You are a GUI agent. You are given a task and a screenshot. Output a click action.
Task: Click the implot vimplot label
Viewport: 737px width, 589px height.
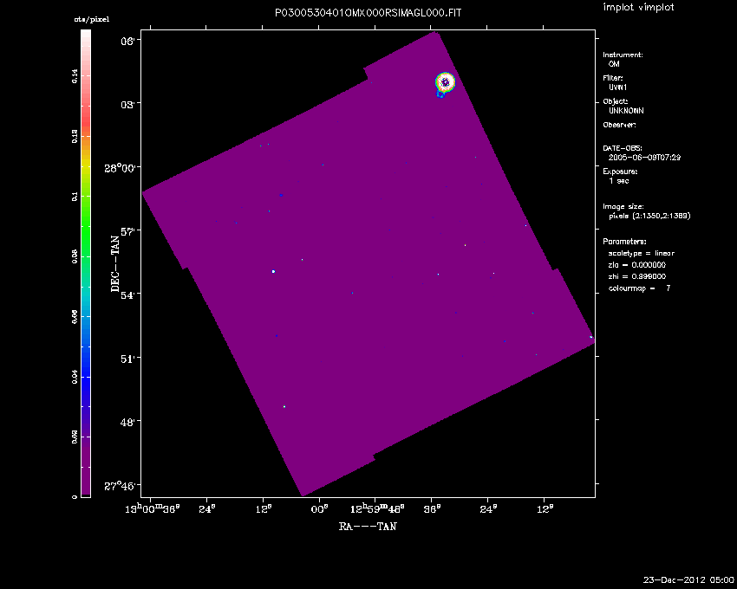point(638,8)
